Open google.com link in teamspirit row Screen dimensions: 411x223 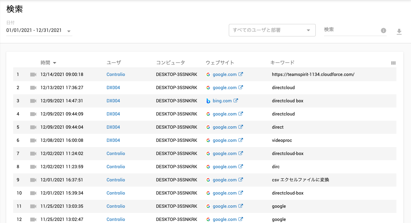tap(225, 75)
